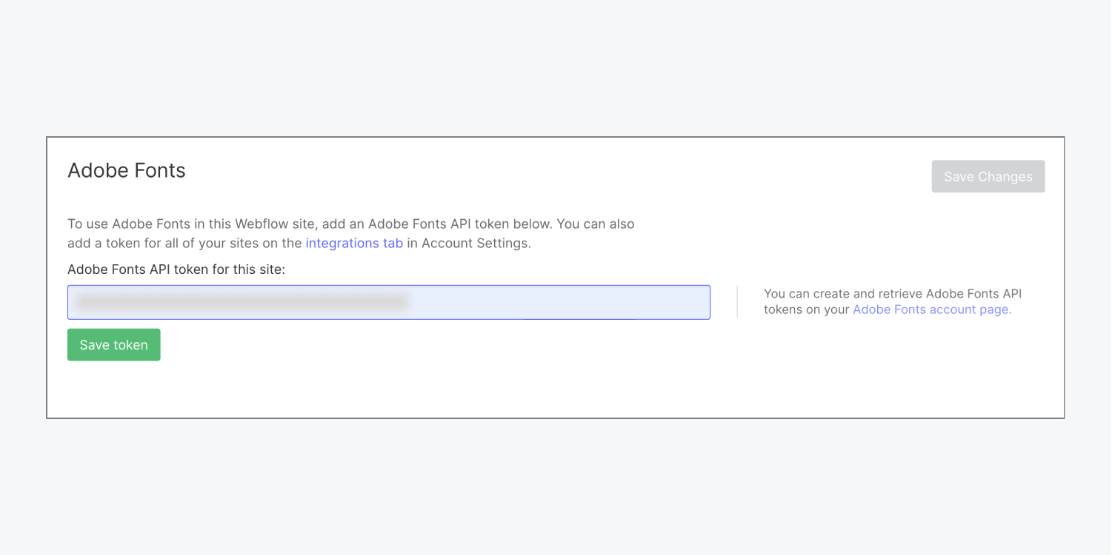Image resolution: width=1112 pixels, height=556 pixels.
Task: Open the Adobe Fonts account page link
Action: pyautogui.click(x=932, y=309)
